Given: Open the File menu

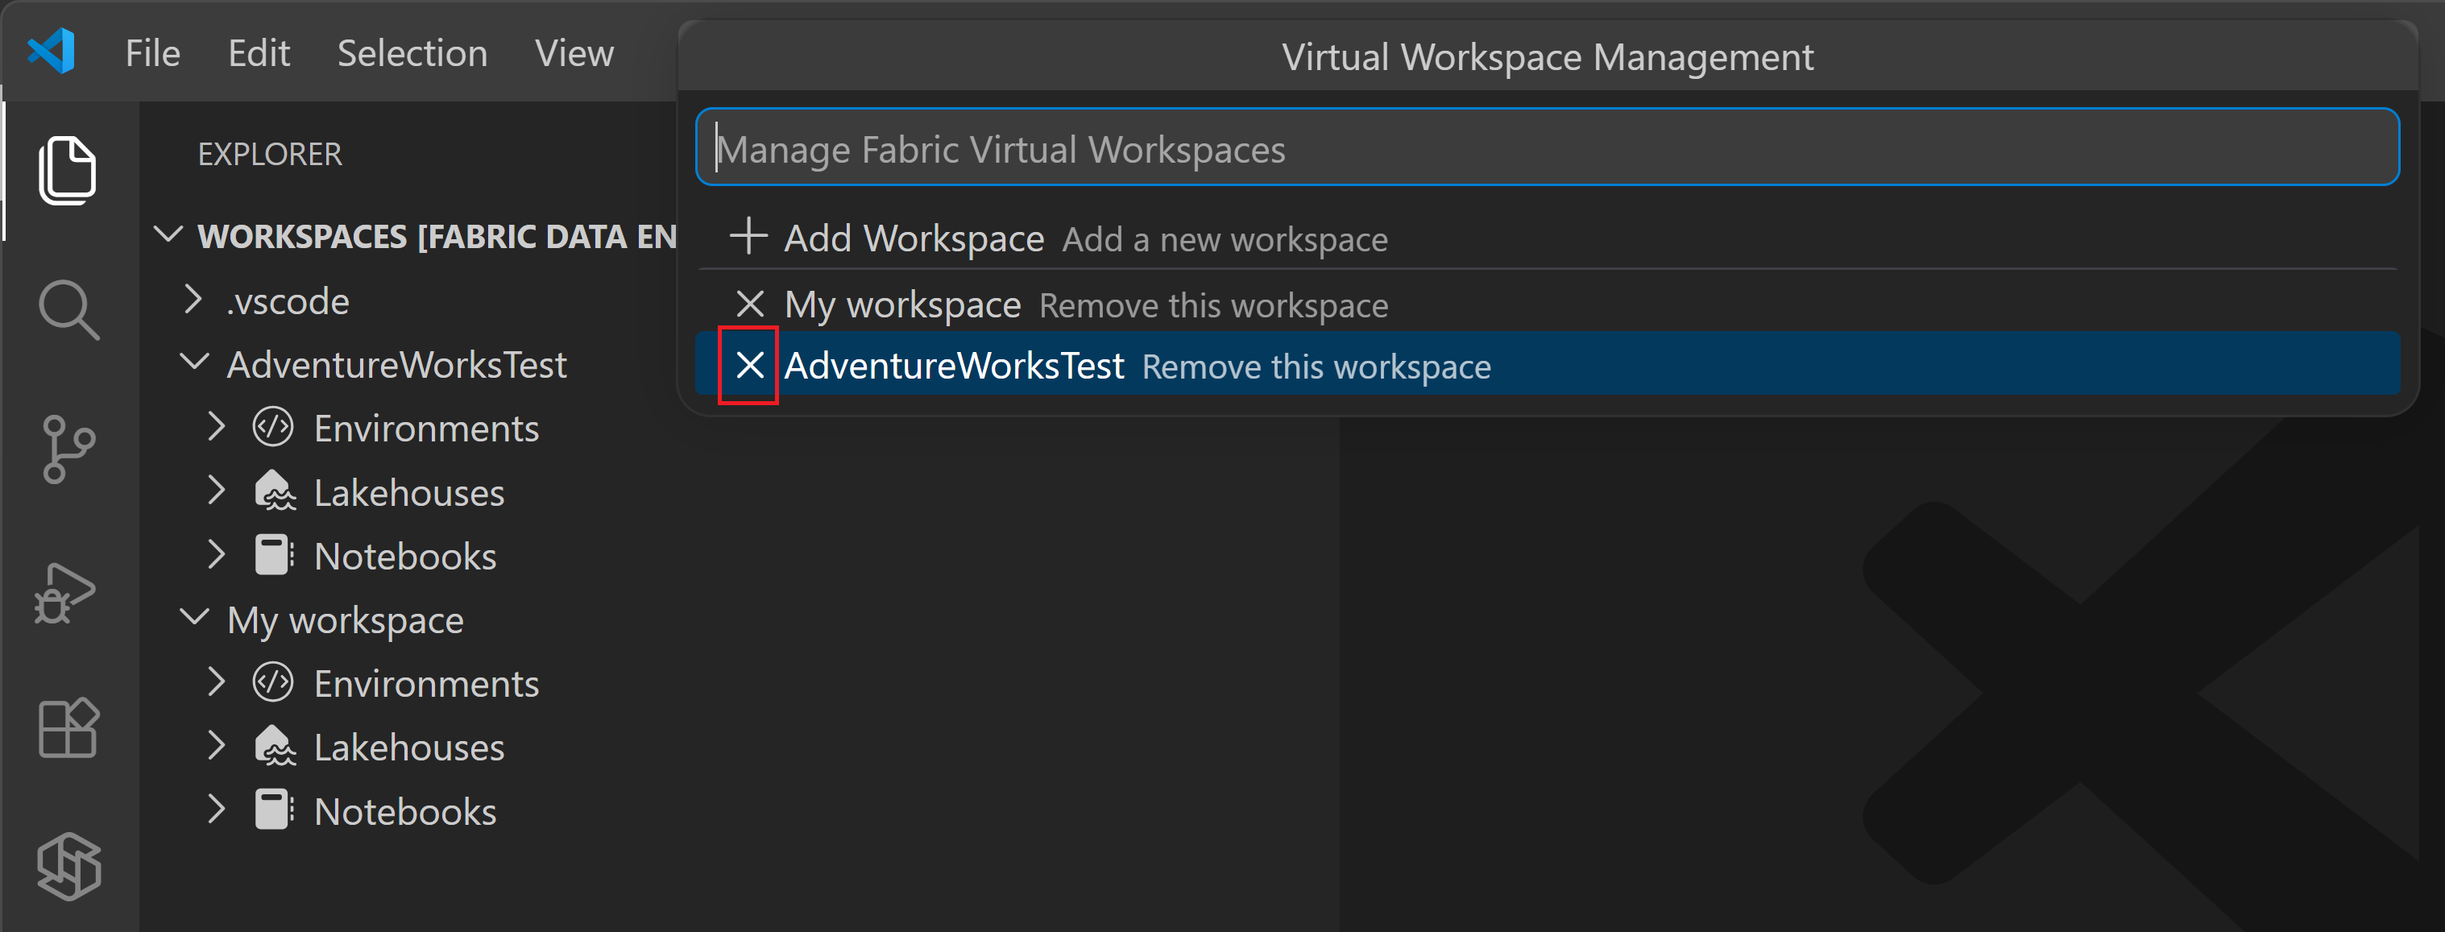Looking at the screenshot, I should pos(153,53).
